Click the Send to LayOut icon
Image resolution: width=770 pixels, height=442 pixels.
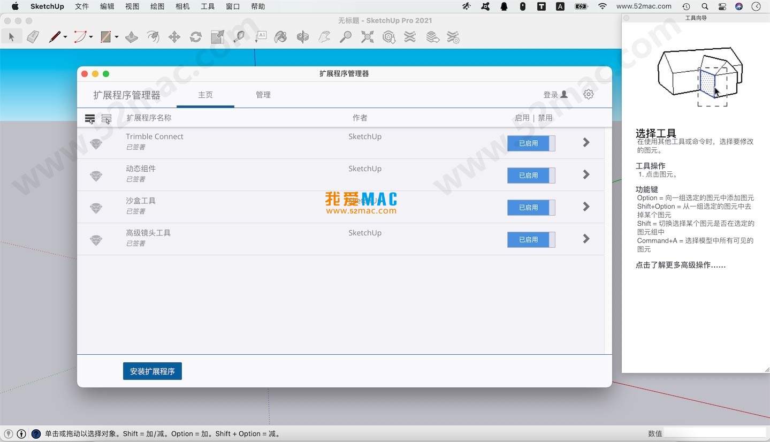pyautogui.click(x=432, y=37)
